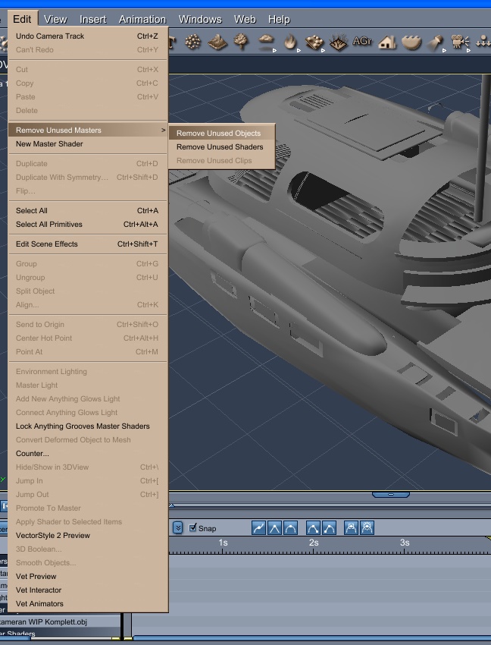Open the Insert menu
Image resolution: width=491 pixels, height=645 pixels.
[93, 19]
